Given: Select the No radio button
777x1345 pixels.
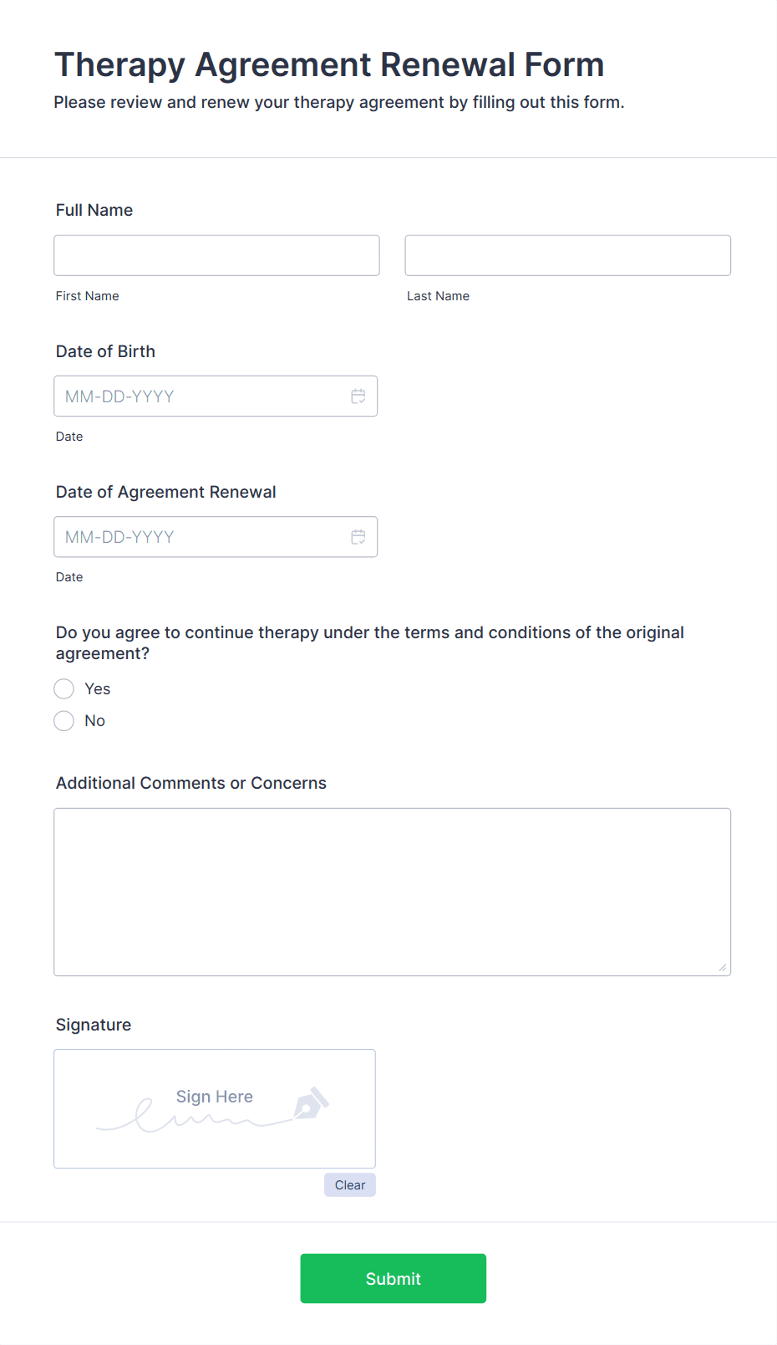Looking at the screenshot, I should [64, 721].
